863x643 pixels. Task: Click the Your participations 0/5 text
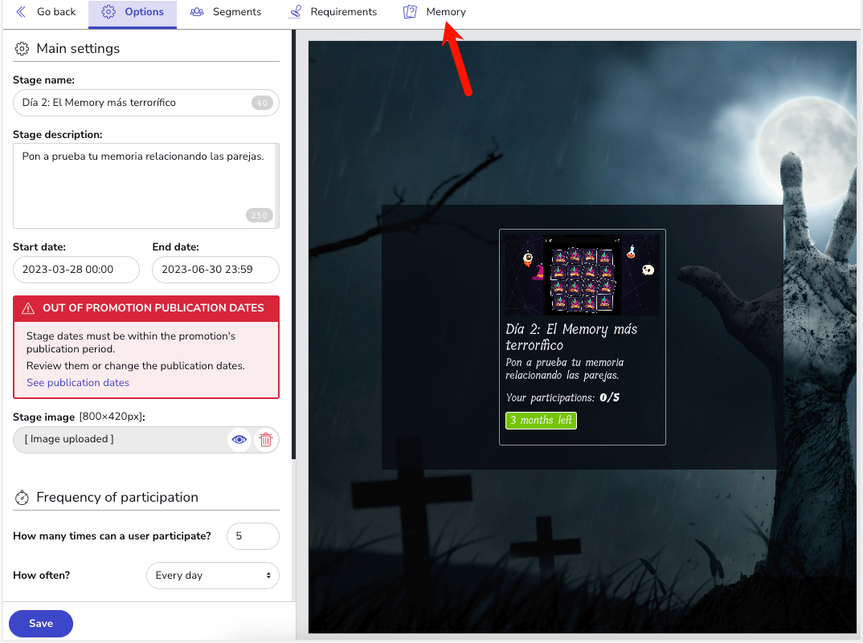pyautogui.click(x=562, y=397)
